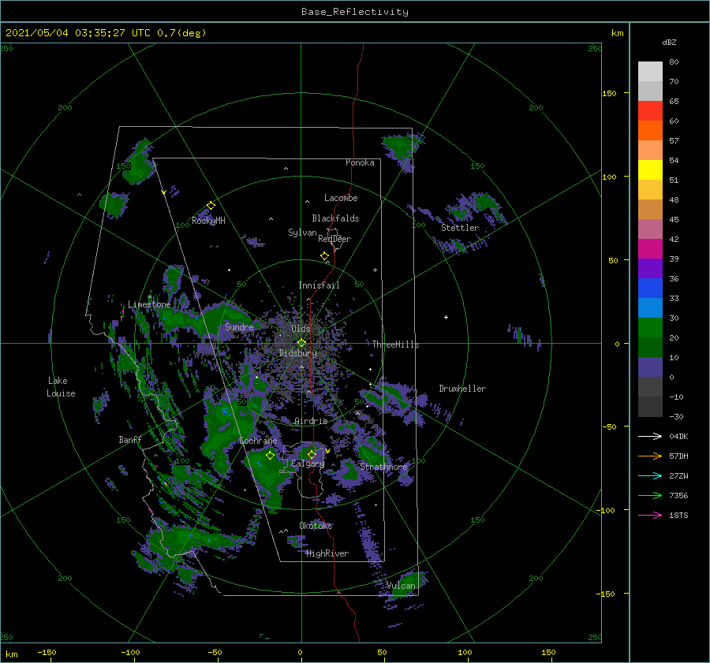This screenshot has width=710, height=663.
Task: Click the white asterisk above the Limestone label
Action: (x=149, y=297)
